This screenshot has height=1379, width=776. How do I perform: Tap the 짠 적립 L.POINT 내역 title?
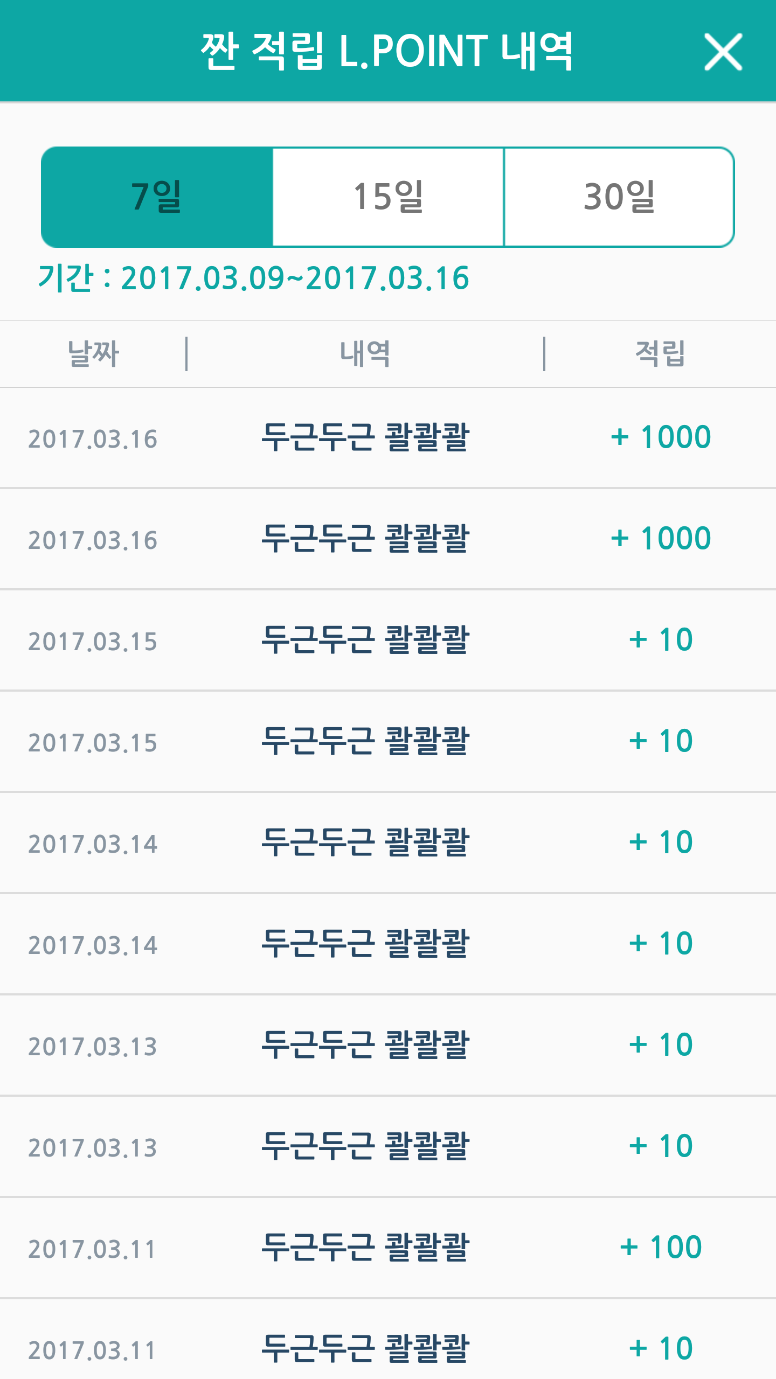point(386,51)
